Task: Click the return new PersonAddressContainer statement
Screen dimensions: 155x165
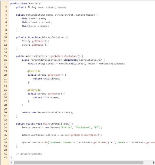Action: 47,112
